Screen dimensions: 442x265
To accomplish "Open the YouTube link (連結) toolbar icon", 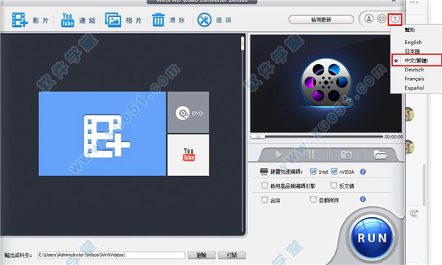I will tap(67, 20).
